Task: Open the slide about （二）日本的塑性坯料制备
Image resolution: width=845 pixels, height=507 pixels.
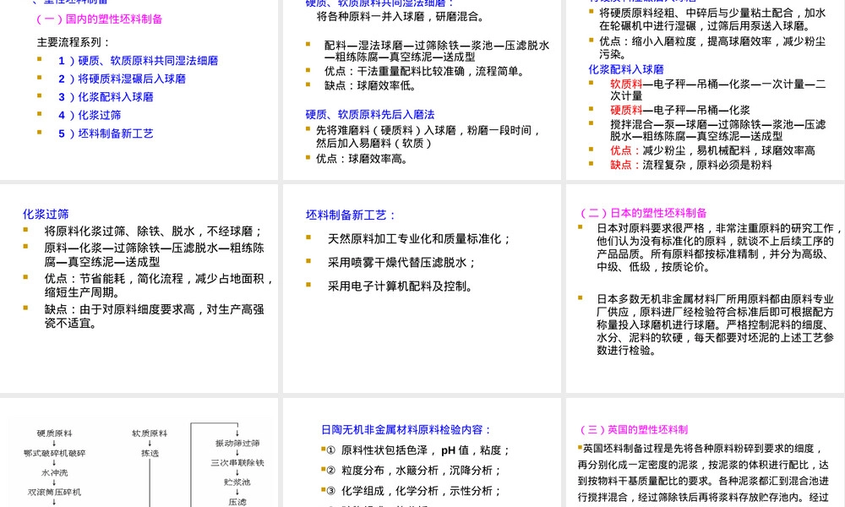Action: (705, 288)
